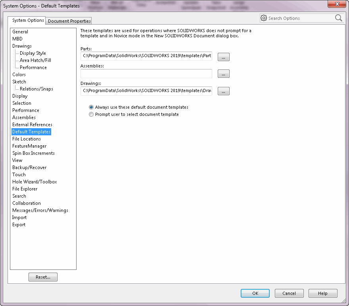The height and width of the screenshot is (306, 349).
Task: Switch to the Document Properties tab
Action: pos(69,21)
